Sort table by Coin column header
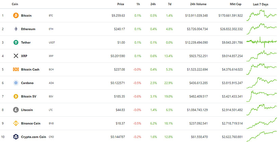Screen dimensions: 278x142 (x=15, y=4)
